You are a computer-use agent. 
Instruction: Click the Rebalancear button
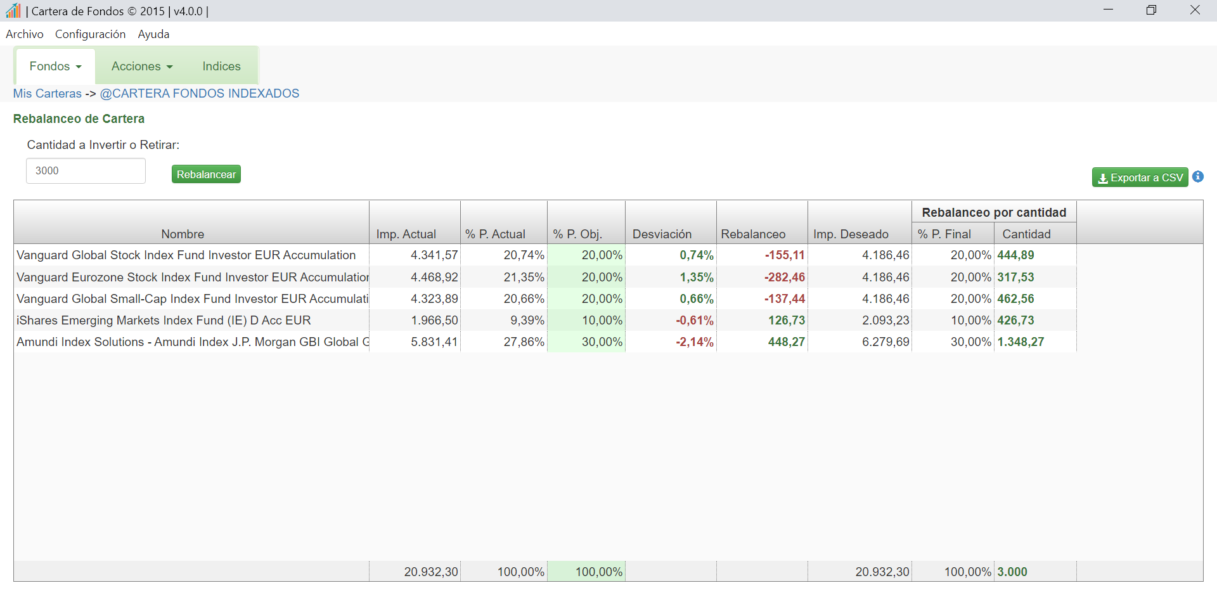tap(206, 174)
